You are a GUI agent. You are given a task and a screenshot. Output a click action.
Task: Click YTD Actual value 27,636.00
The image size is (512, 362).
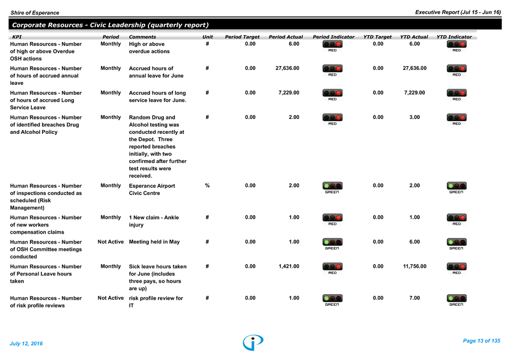tap(415, 68)
